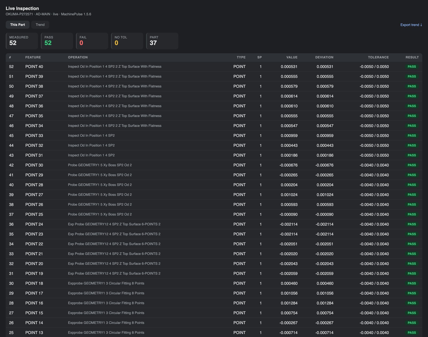Select the POINT 21 feature cell
Viewport: 428px width, 337px height.
(34, 254)
